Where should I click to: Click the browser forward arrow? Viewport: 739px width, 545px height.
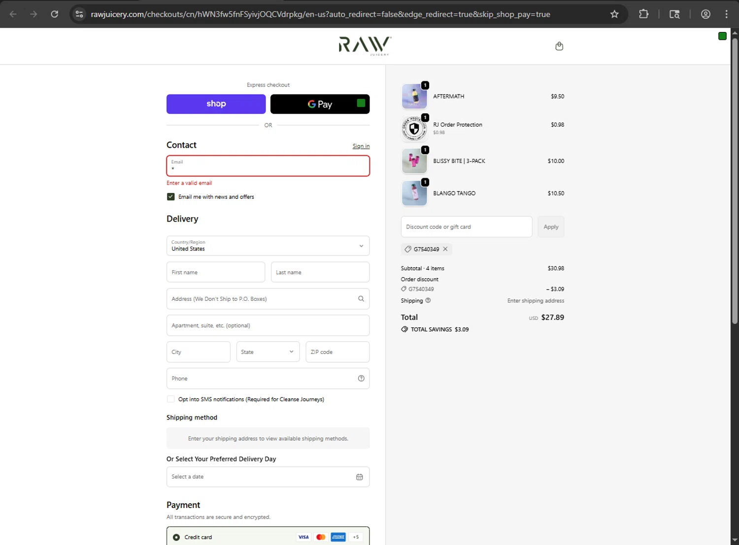point(34,14)
